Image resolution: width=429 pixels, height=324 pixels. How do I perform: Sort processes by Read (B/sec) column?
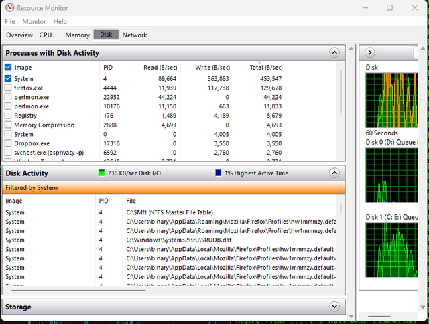coord(154,67)
